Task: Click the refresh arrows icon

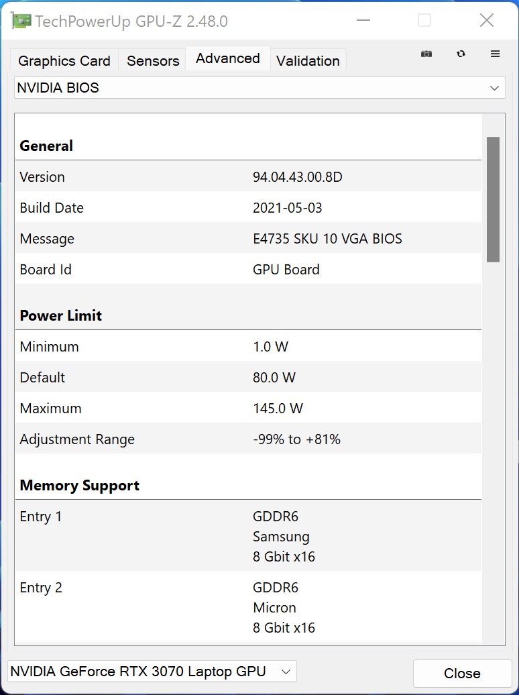Action: [x=461, y=54]
